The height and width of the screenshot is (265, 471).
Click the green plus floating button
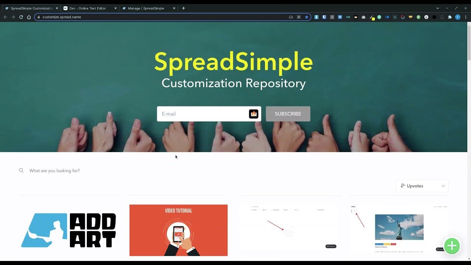[452, 246]
